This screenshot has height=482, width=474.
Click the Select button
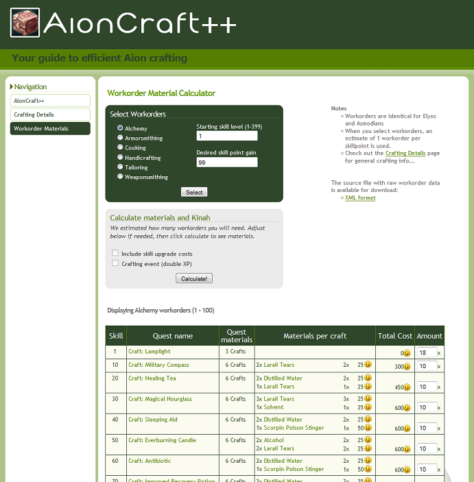tap(194, 192)
